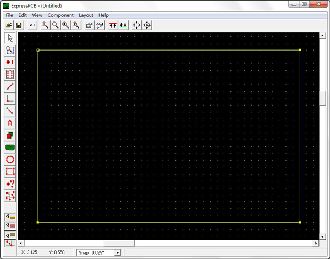Screen dimensions: 330x259
Task: Click the four-arrow move icon
Action: pyautogui.click(x=137, y=25)
